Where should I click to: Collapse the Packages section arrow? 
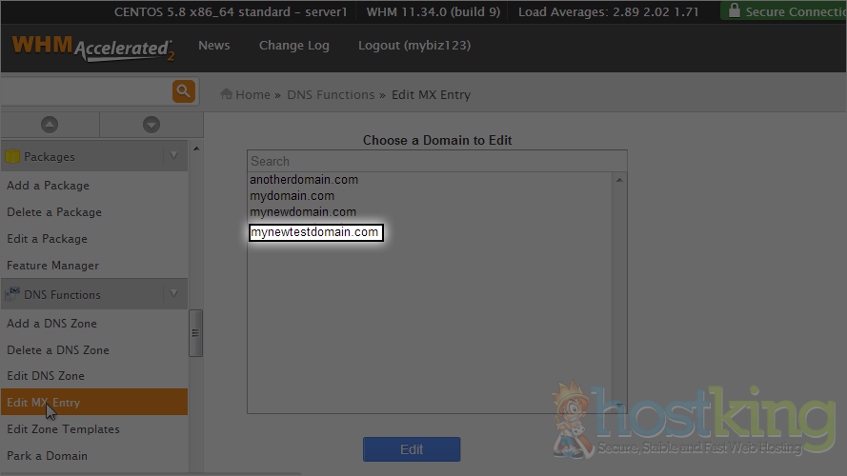[173, 156]
